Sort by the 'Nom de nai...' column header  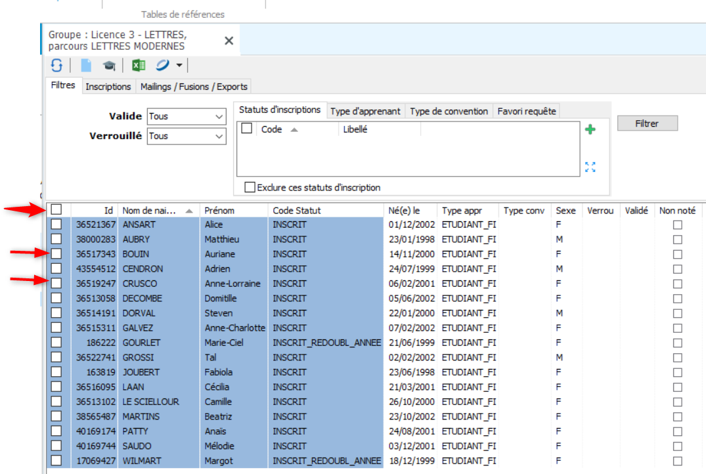[x=150, y=211]
